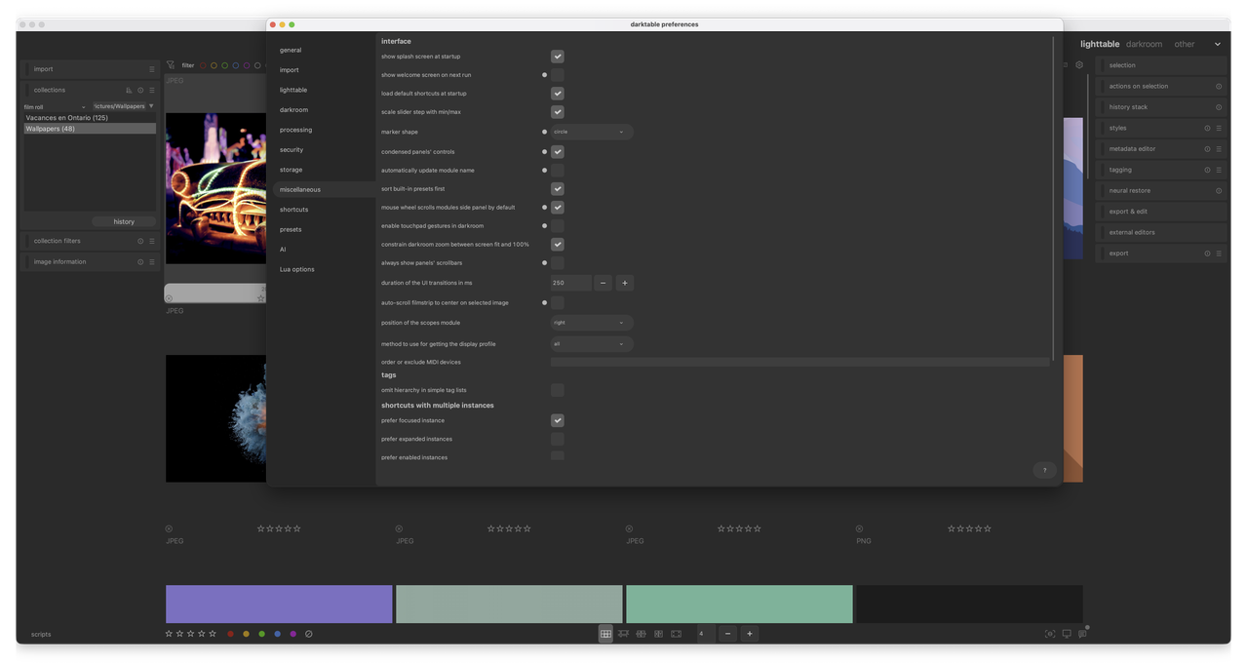The image size is (1247, 664).
Task: Apply green color label in bottom bar
Action: point(261,634)
